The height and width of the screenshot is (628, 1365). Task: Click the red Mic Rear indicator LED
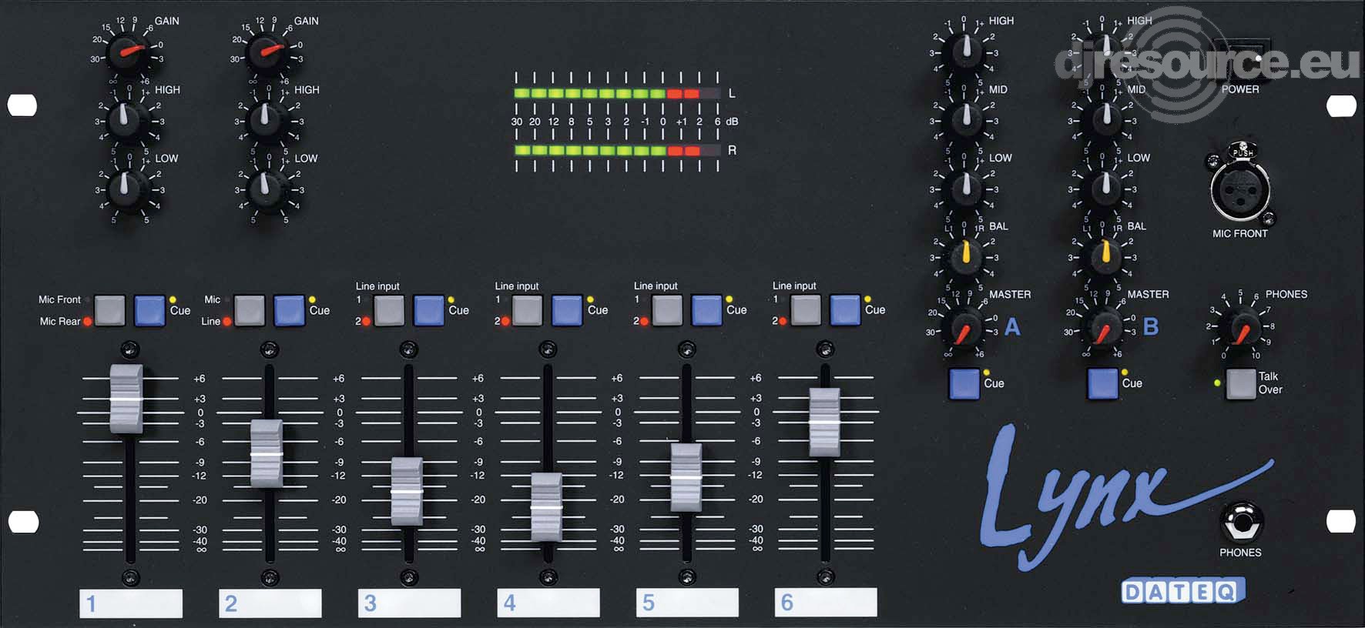pos(88,321)
